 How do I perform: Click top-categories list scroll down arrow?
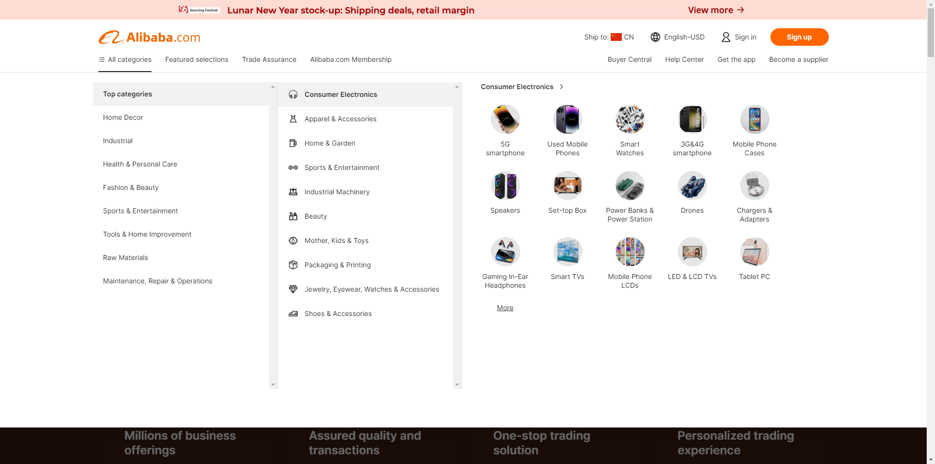pos(273,385)
